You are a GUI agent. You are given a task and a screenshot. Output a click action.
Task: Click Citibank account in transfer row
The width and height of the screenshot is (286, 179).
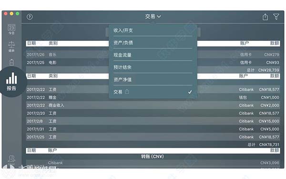[x=55, y=163]
